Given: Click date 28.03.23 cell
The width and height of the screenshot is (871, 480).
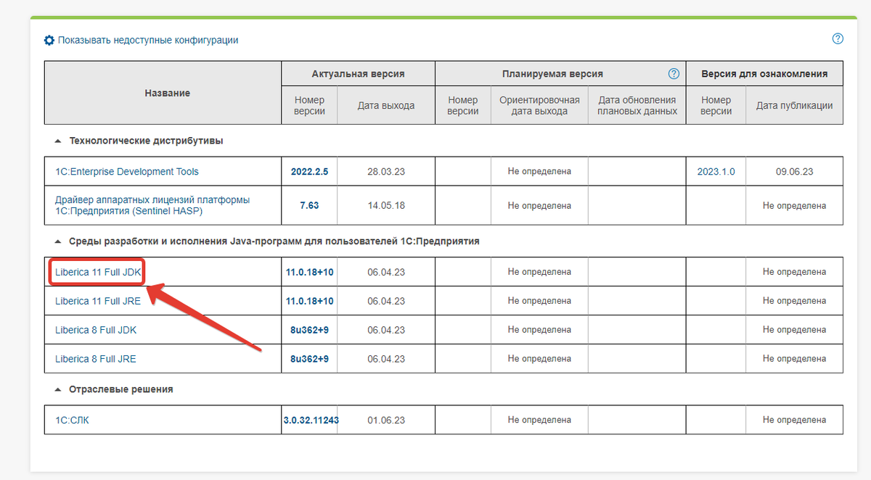Looking at the screenshot, I should (386, 172).
